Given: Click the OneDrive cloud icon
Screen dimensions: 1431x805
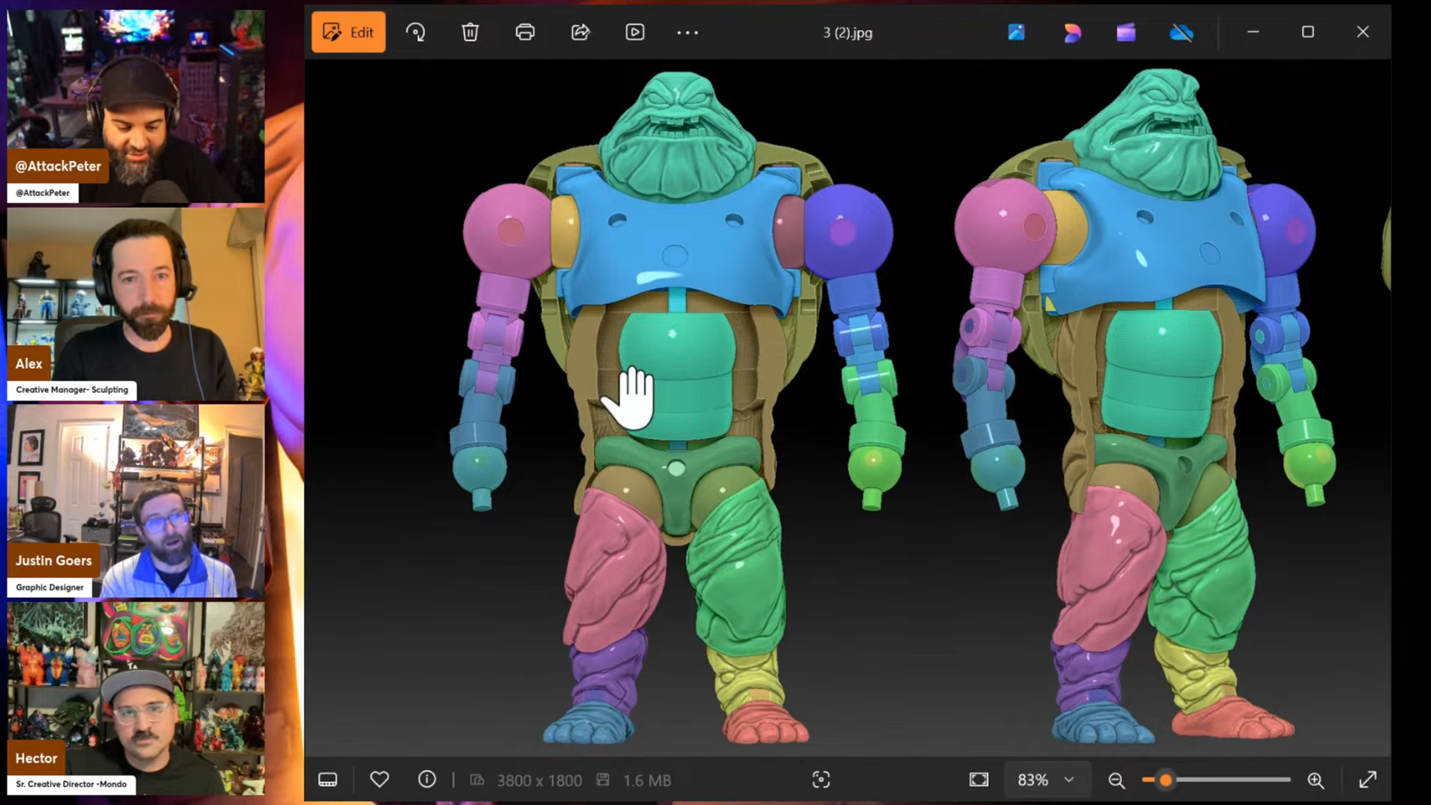Looking at the screenshot, I should pyautogui.click(x=1181, y=33).
